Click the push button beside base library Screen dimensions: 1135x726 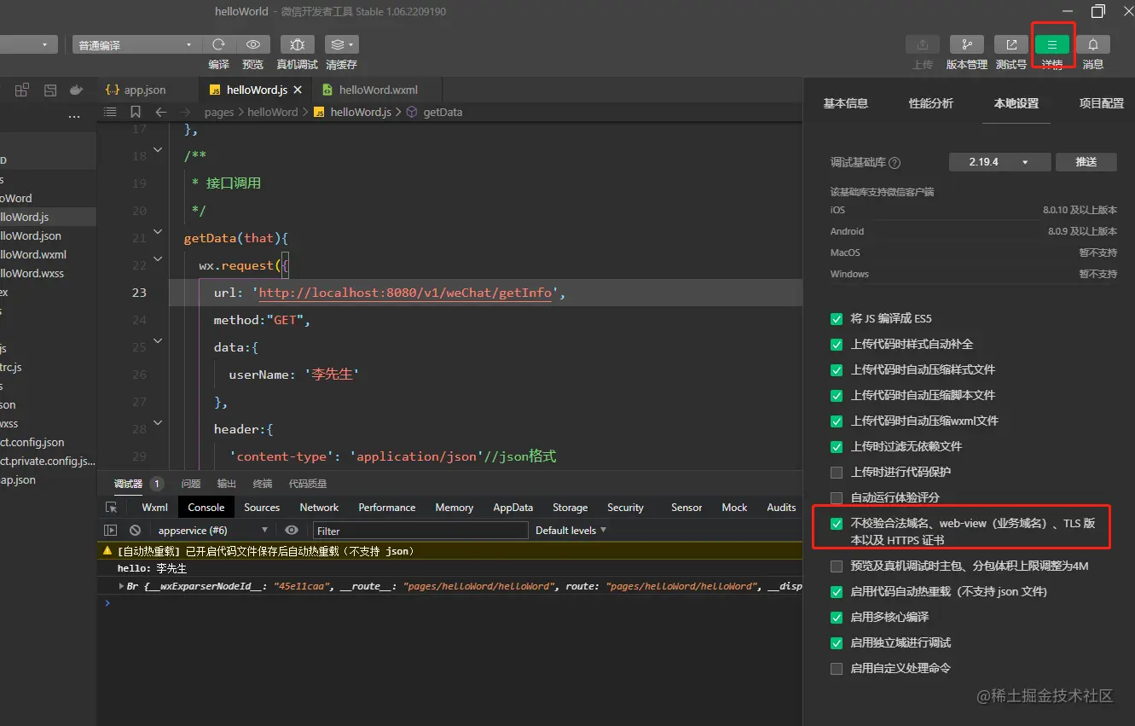[x=1086, y=162]
